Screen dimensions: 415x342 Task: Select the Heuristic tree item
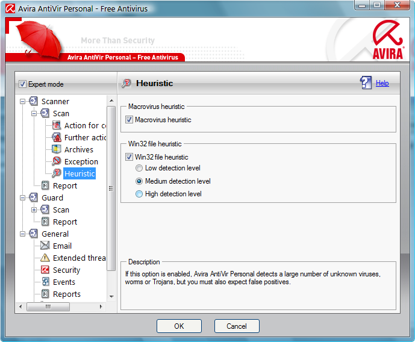(x=80, y=173)
